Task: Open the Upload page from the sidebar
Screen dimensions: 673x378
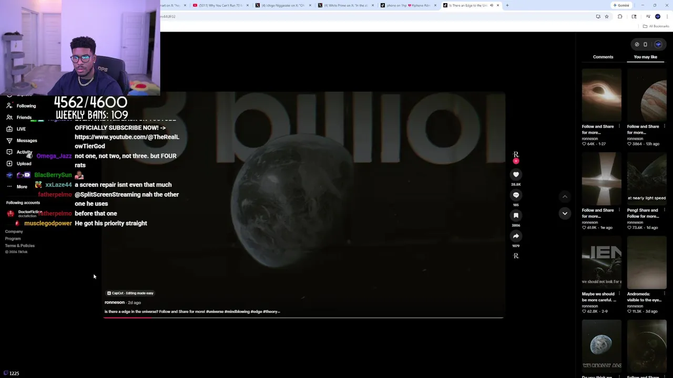Action: click(18, 163)
